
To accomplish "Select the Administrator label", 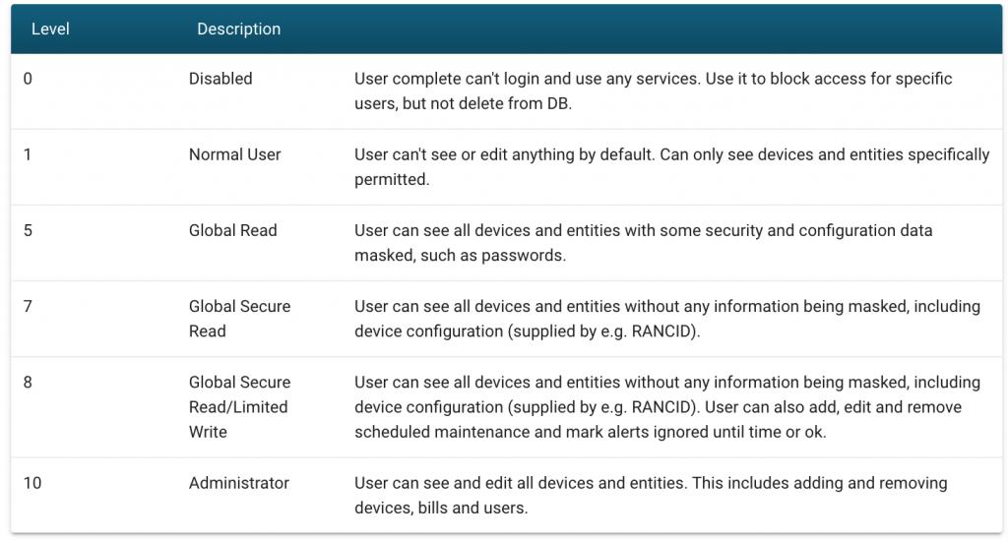I will tap(239, 483).
